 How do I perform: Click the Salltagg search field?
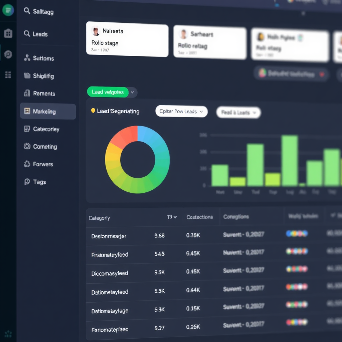tap(43, 12)
